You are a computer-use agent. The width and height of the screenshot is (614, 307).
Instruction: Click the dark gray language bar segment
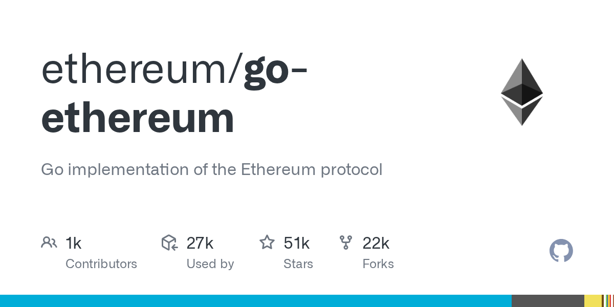(547, 301)
